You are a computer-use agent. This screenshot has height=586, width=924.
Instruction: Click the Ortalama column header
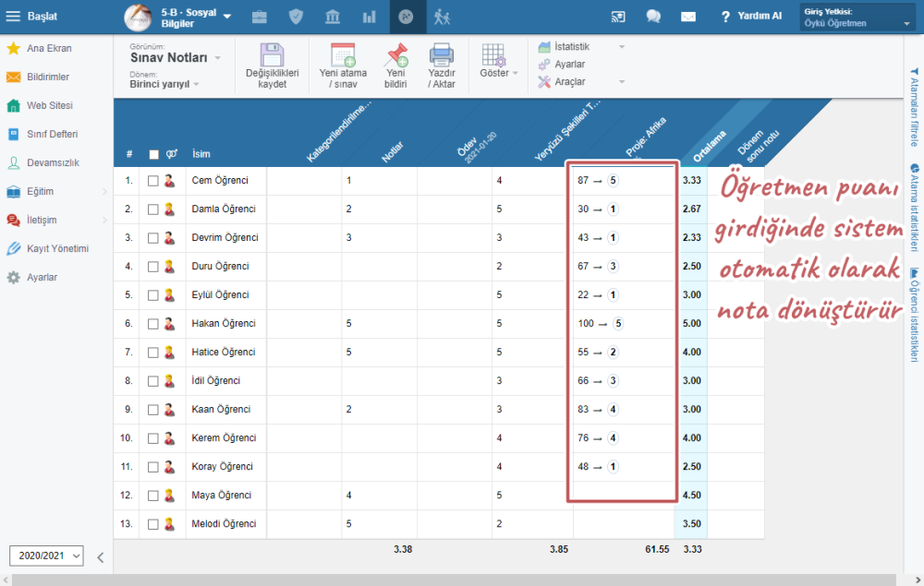tap(709, 146)
